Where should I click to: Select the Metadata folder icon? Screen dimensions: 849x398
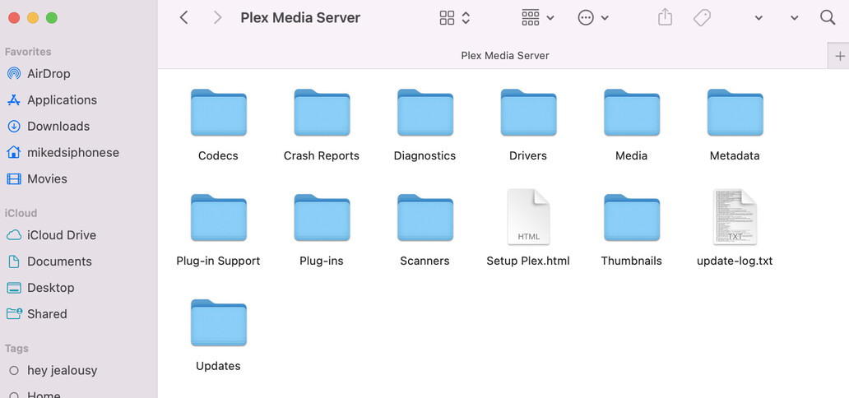[735, 113]
